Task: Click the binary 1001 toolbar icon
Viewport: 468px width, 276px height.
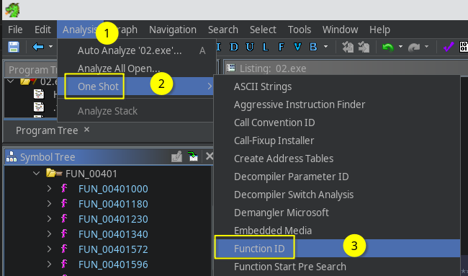Action: [464, 47]
